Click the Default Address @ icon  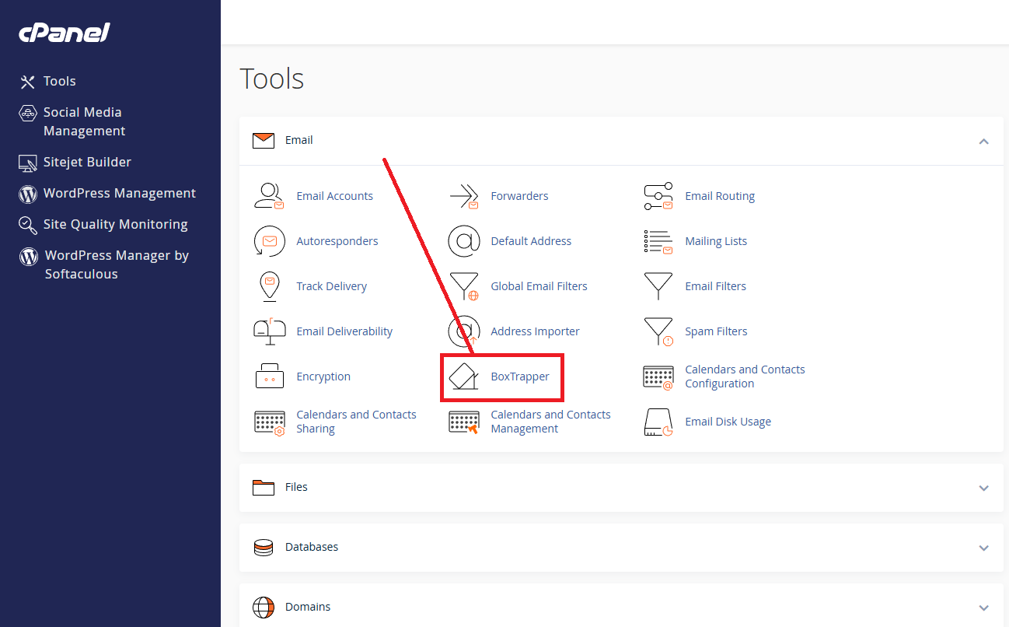(464, 241)
